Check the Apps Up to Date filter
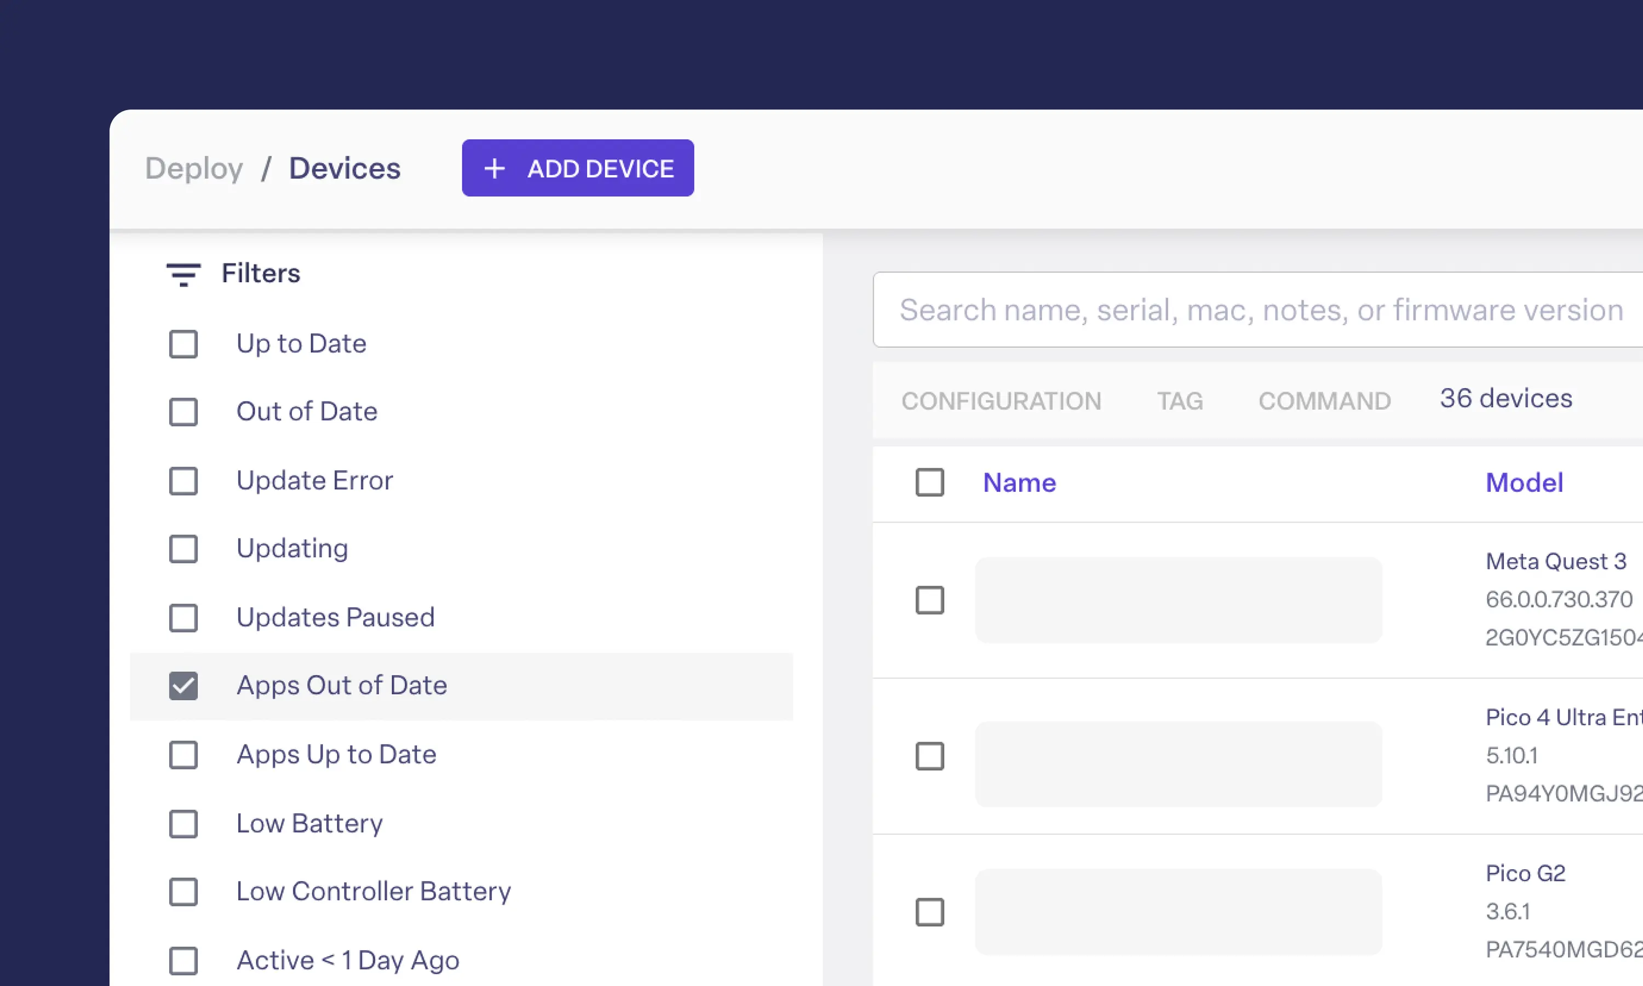 (x=183, y=755)
